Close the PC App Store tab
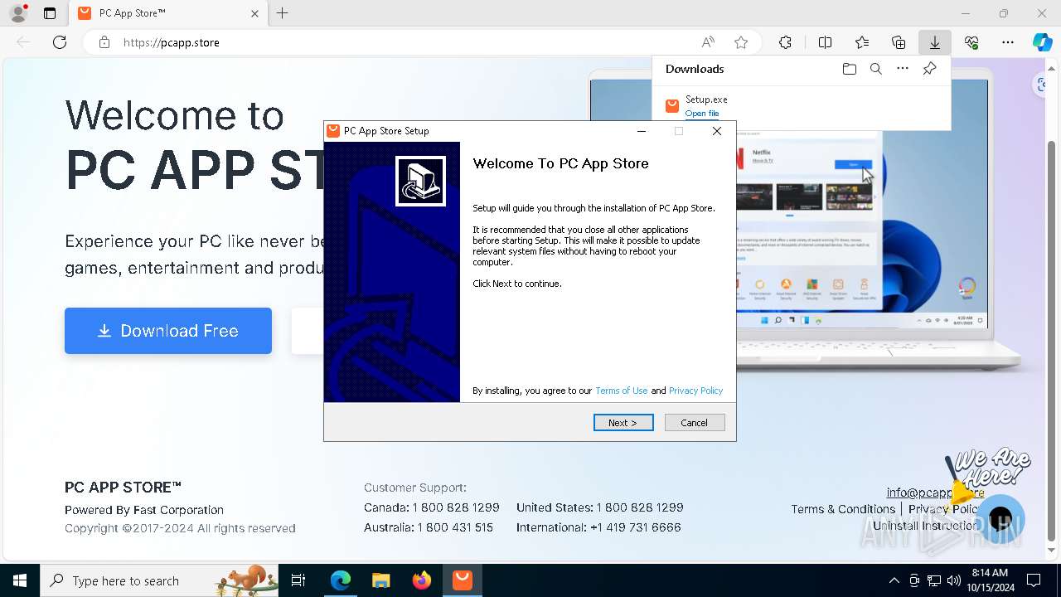 pos(254,13)
